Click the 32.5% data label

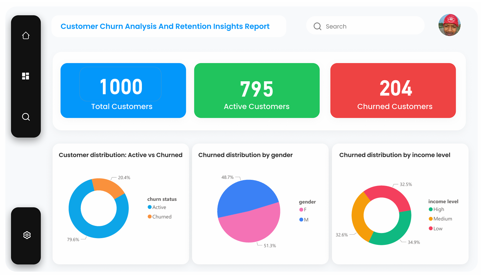tap(406, 185)
